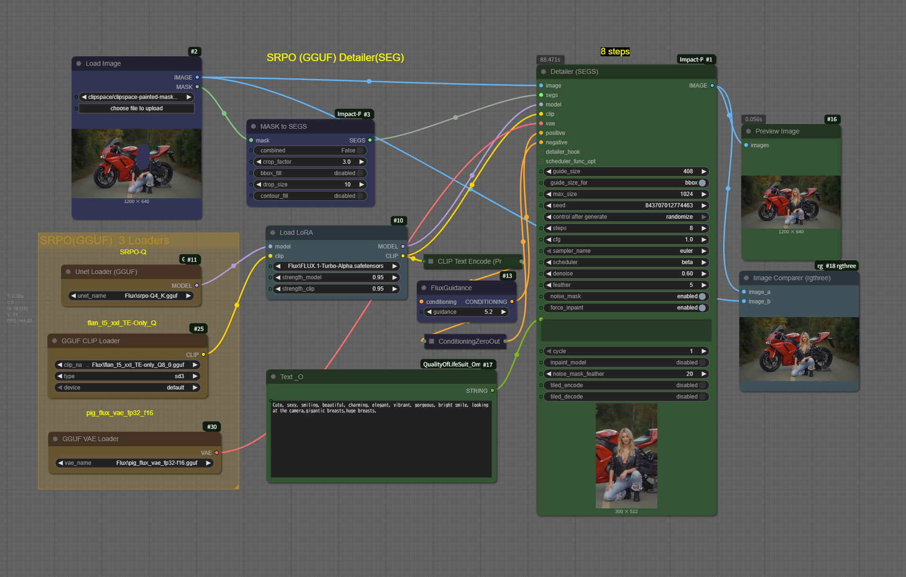Collapse the Load Image node using its dot

pyautogui.click(x=79, y=63)
